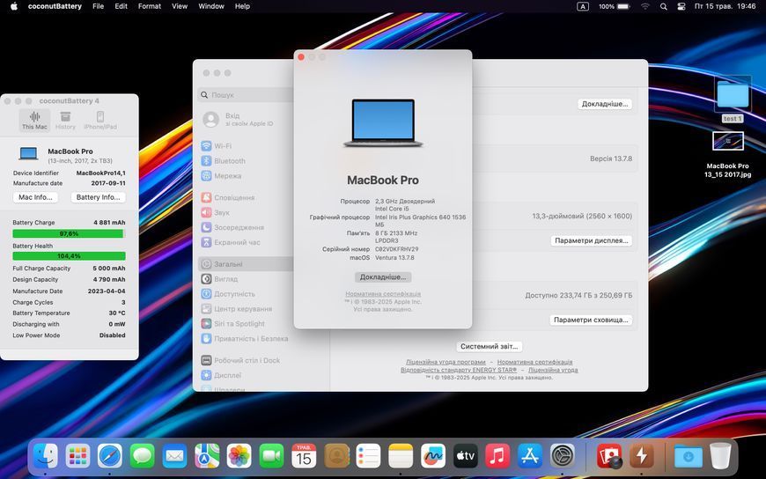Select Робочий стіл і Dock in sidebar
The width and height of the screenshot is (766, 479).
pyautogui.click(x=247, y=360)
